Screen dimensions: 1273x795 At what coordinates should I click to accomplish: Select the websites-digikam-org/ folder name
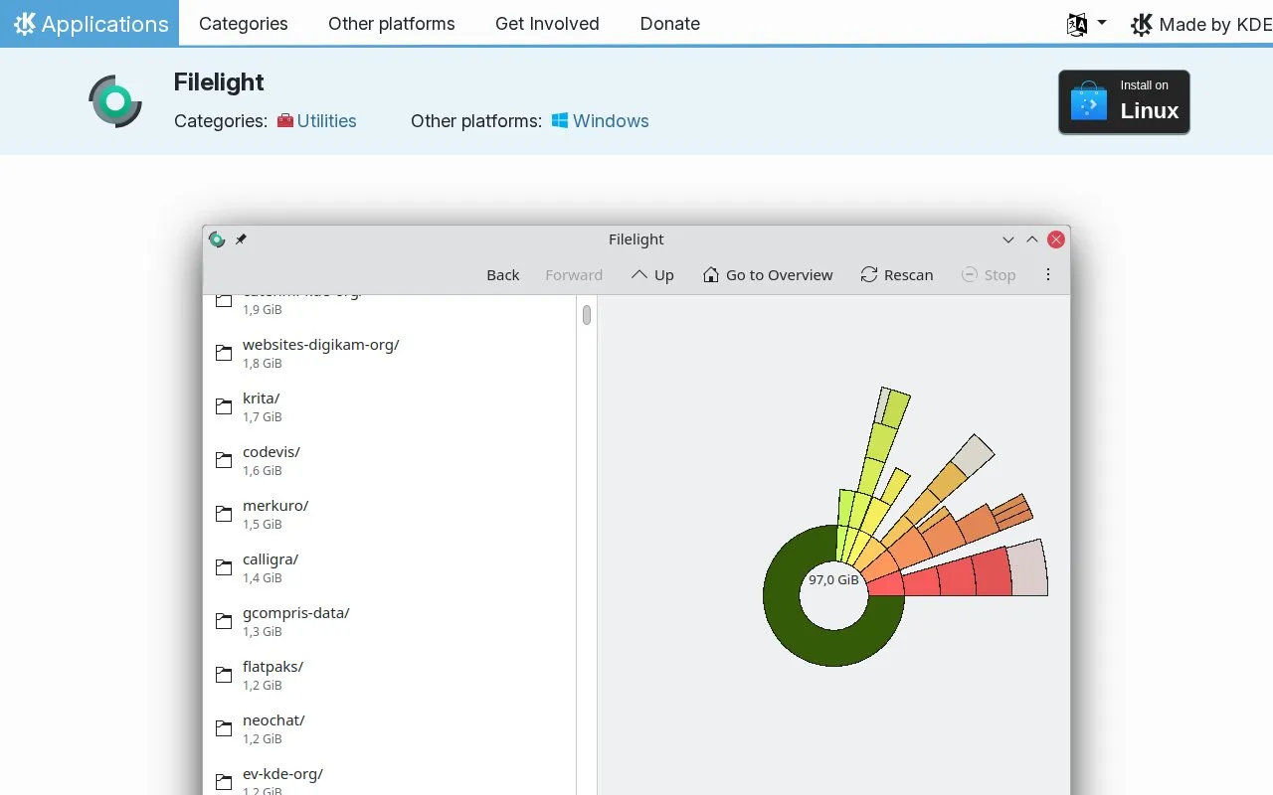[320, 345]
